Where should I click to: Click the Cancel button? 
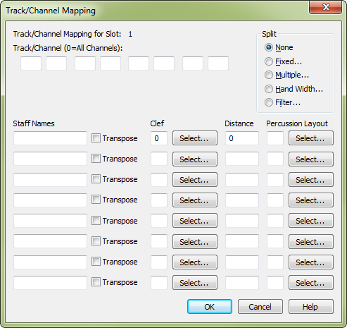point(260,307)
